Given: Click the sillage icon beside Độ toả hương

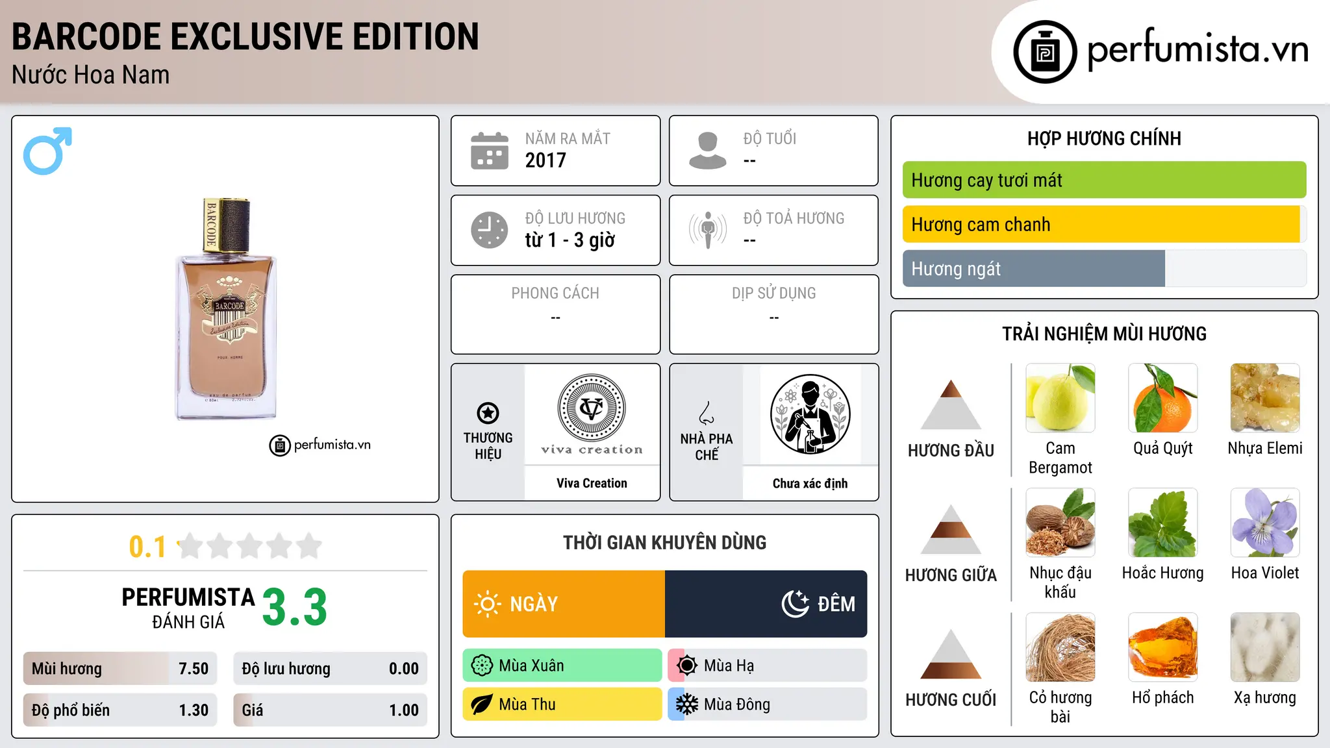Looking at the screenshot, I should tap(708, 230).
